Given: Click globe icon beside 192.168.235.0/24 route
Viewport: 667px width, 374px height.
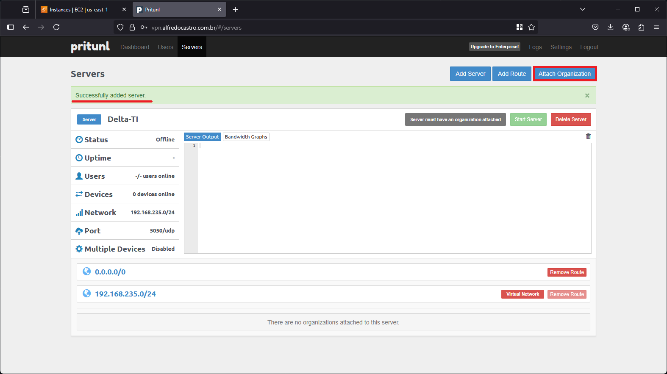Looking at the screenshot, I should pyautogui.click(x=86, y=294).
